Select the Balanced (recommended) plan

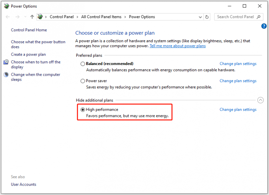coord(83,64)
